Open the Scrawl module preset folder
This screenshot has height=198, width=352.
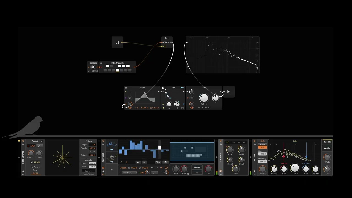pos(126,88)
